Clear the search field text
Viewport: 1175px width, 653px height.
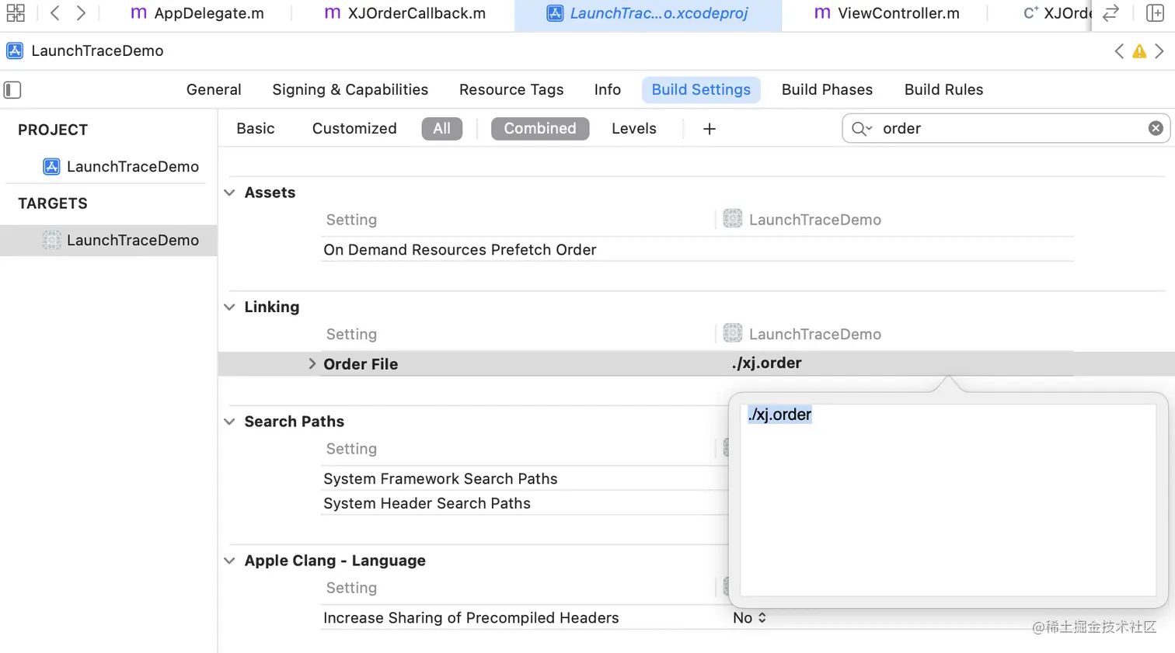tap(1156, 128)
